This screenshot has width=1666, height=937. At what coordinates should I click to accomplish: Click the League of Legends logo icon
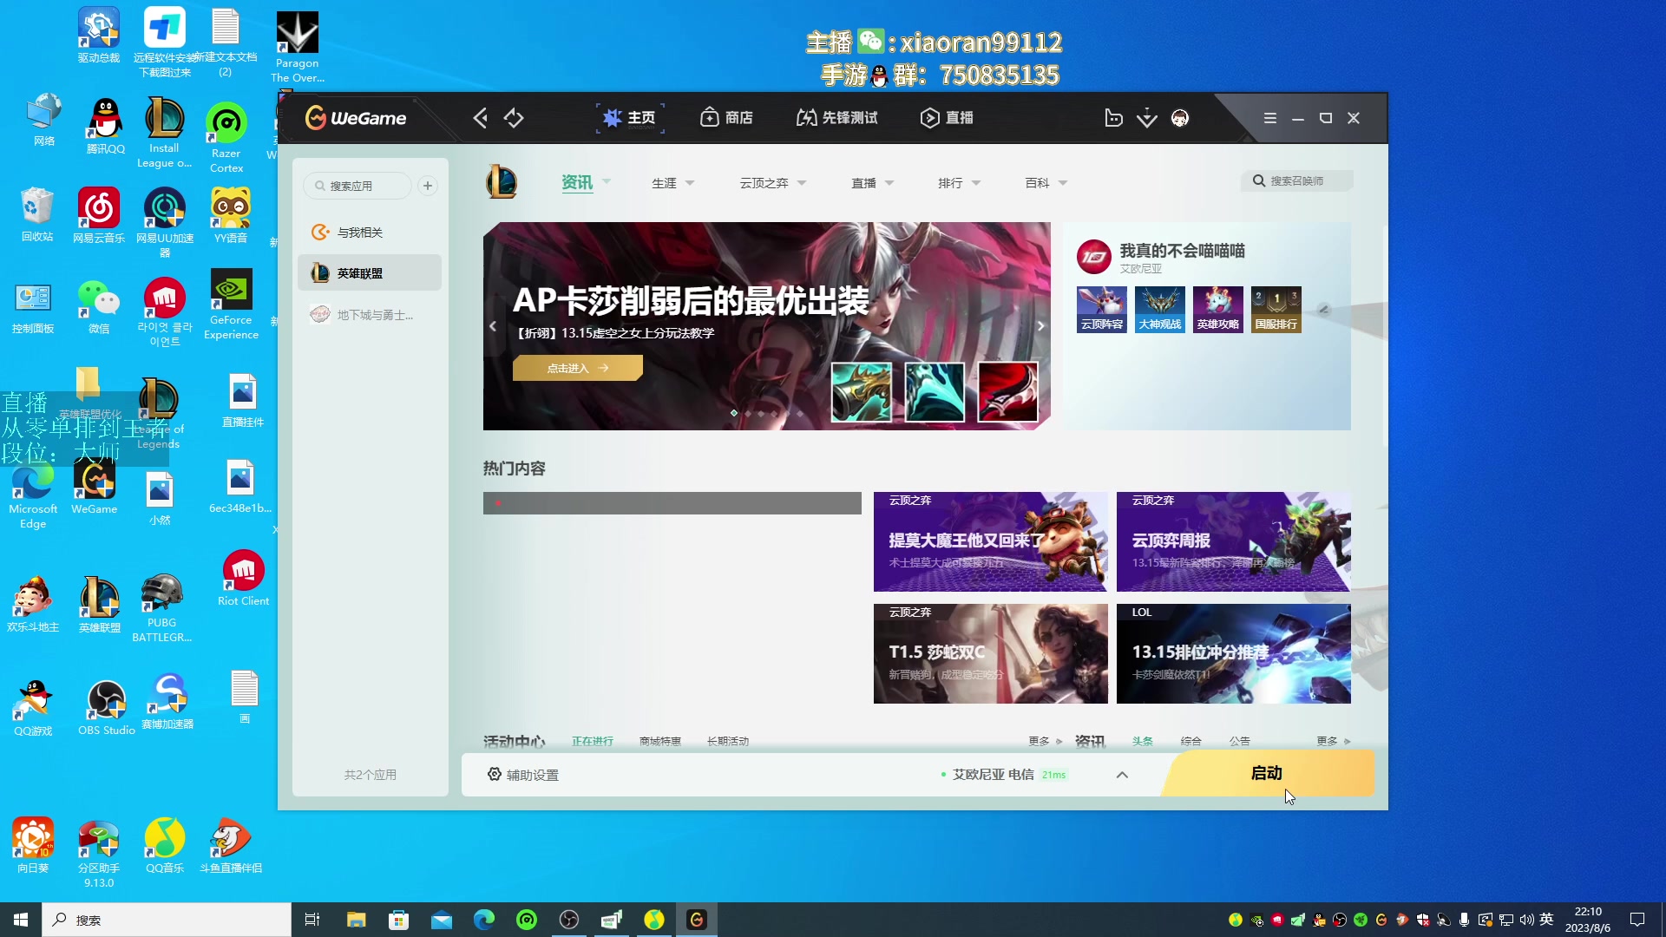[502, 182]
